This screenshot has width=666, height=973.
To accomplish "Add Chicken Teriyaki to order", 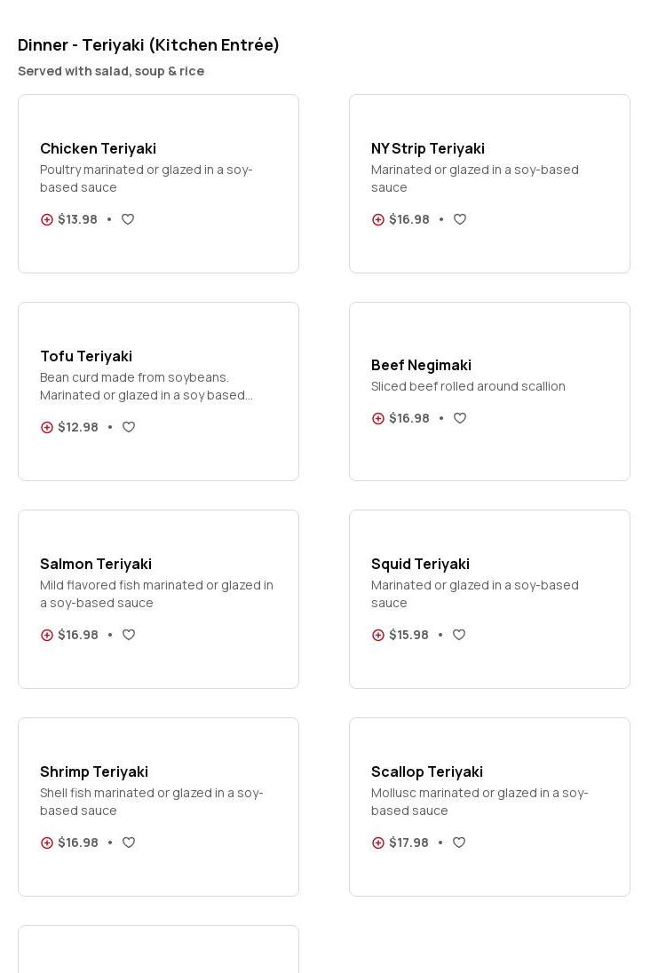I will point(47,219).
